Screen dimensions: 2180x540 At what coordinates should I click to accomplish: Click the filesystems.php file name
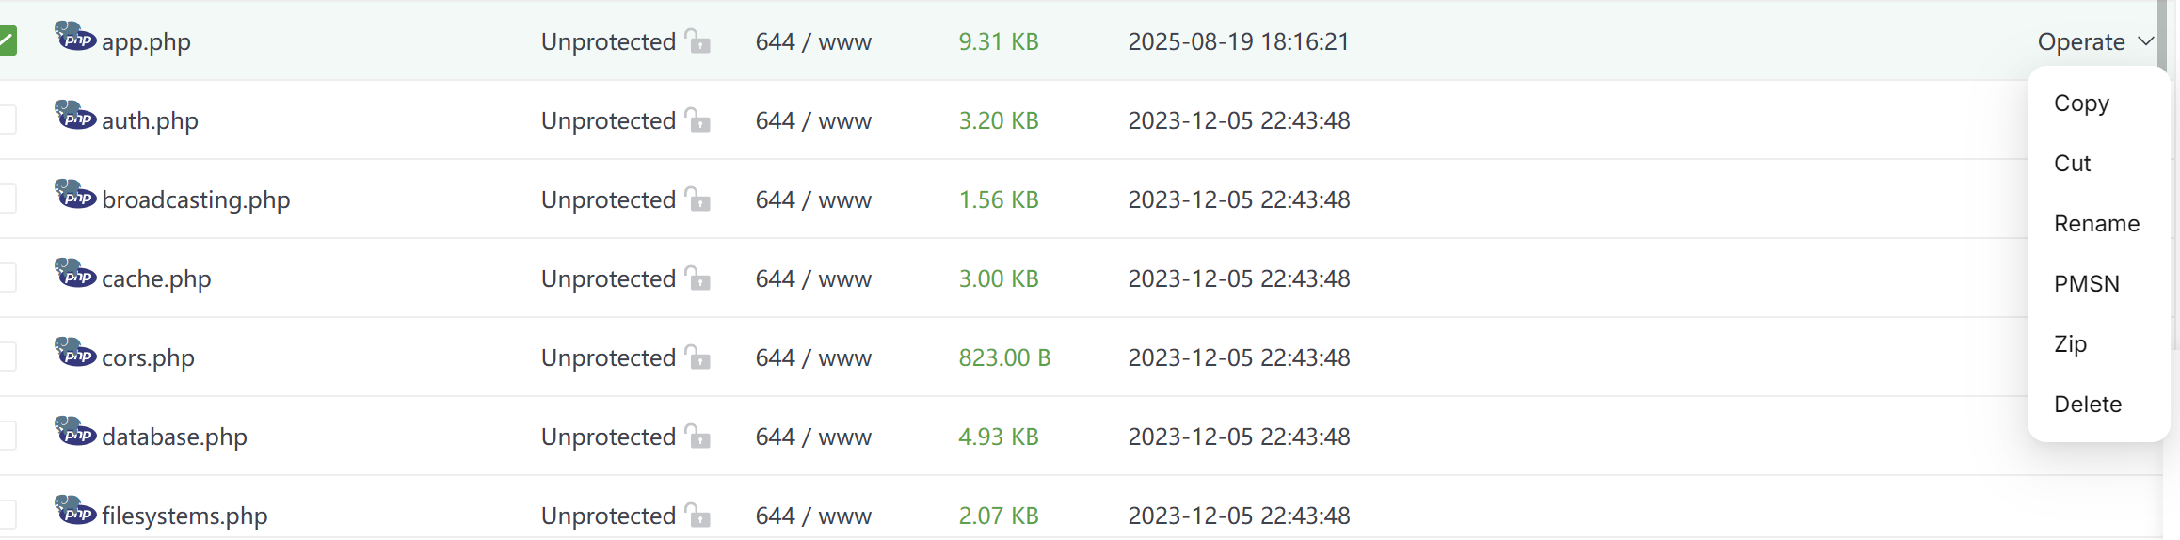click(184, 516)
